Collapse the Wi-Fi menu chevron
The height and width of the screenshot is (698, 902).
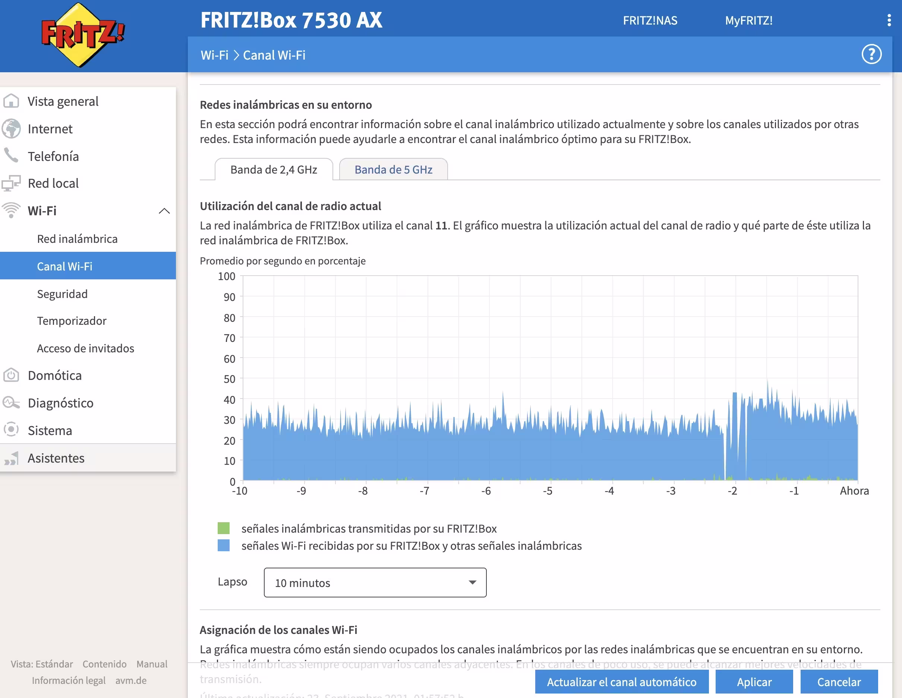click(164, 211)
